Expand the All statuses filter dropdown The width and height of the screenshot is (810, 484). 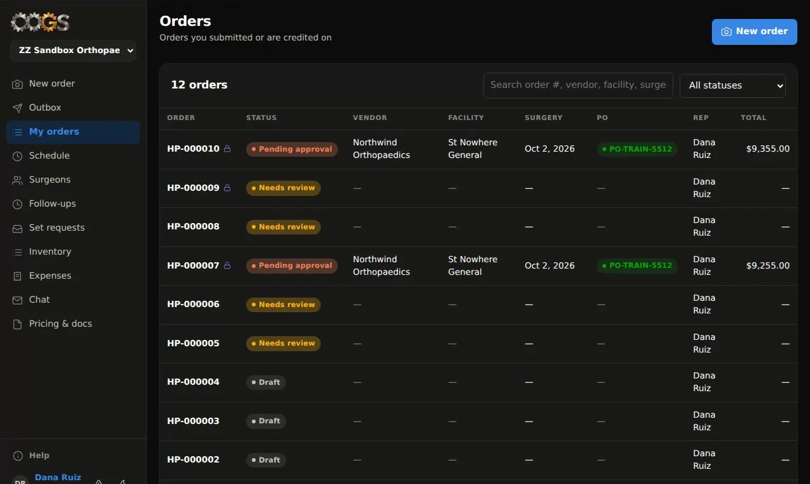tap(733, 85)
